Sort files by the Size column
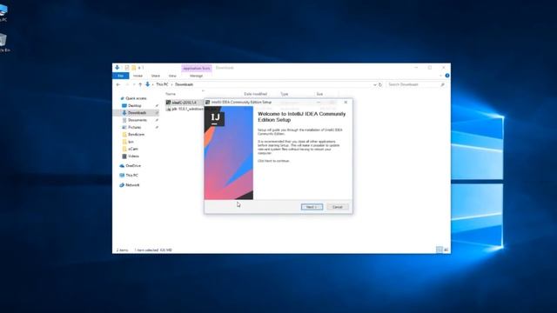557x313 pixels. [x=319, y=94]
